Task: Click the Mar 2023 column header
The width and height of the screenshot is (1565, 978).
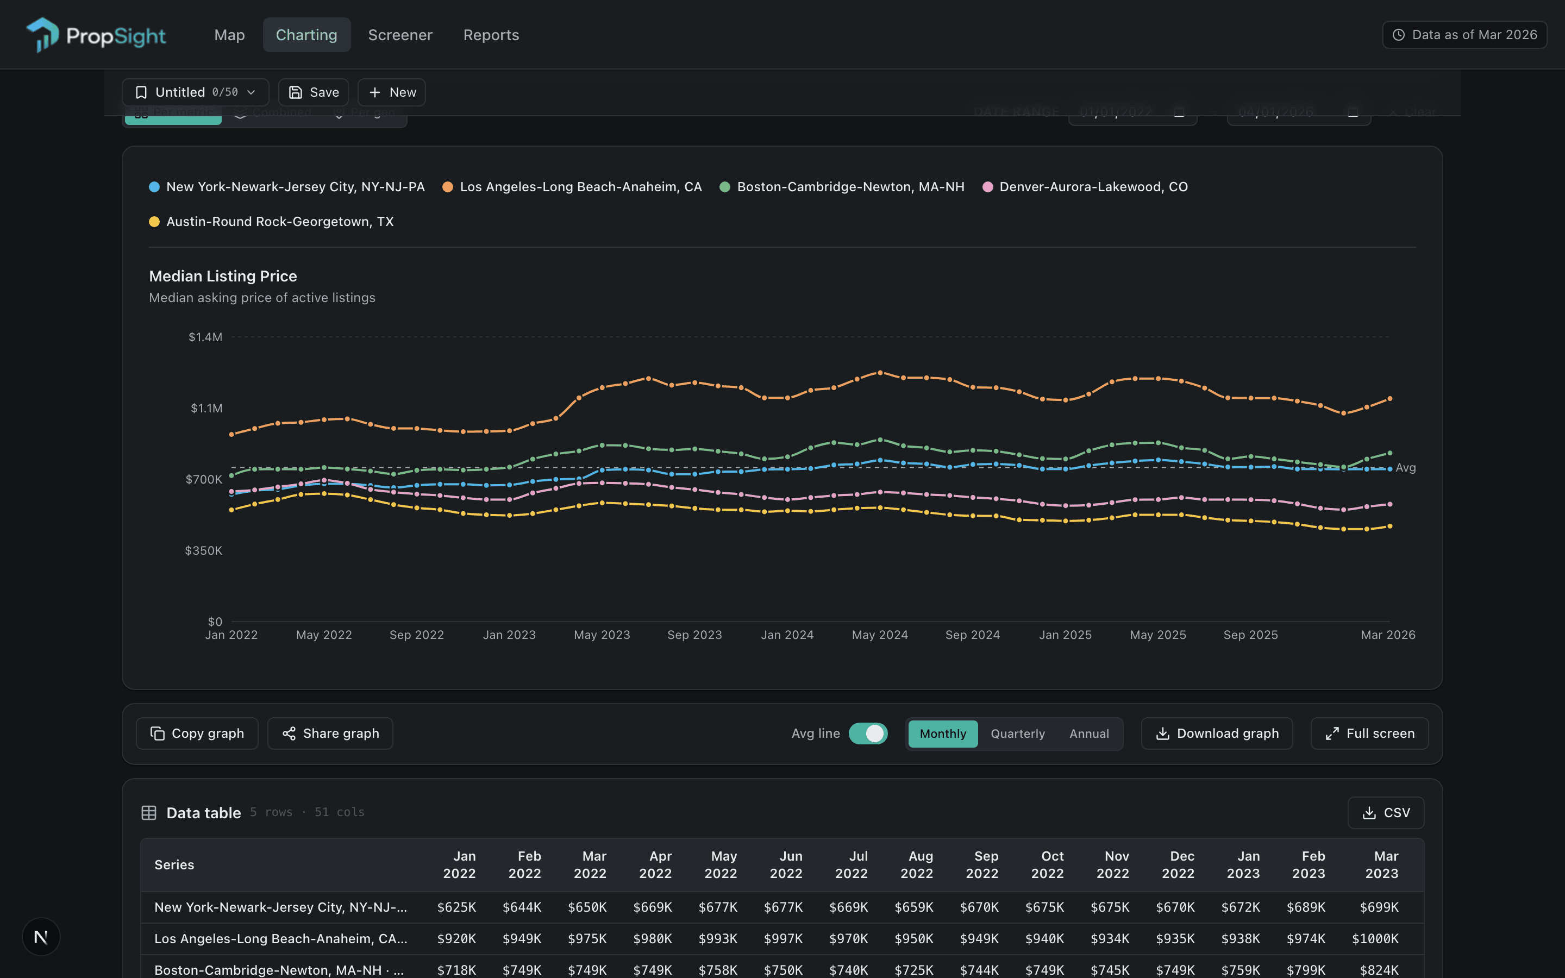Action: (1381, 865)
